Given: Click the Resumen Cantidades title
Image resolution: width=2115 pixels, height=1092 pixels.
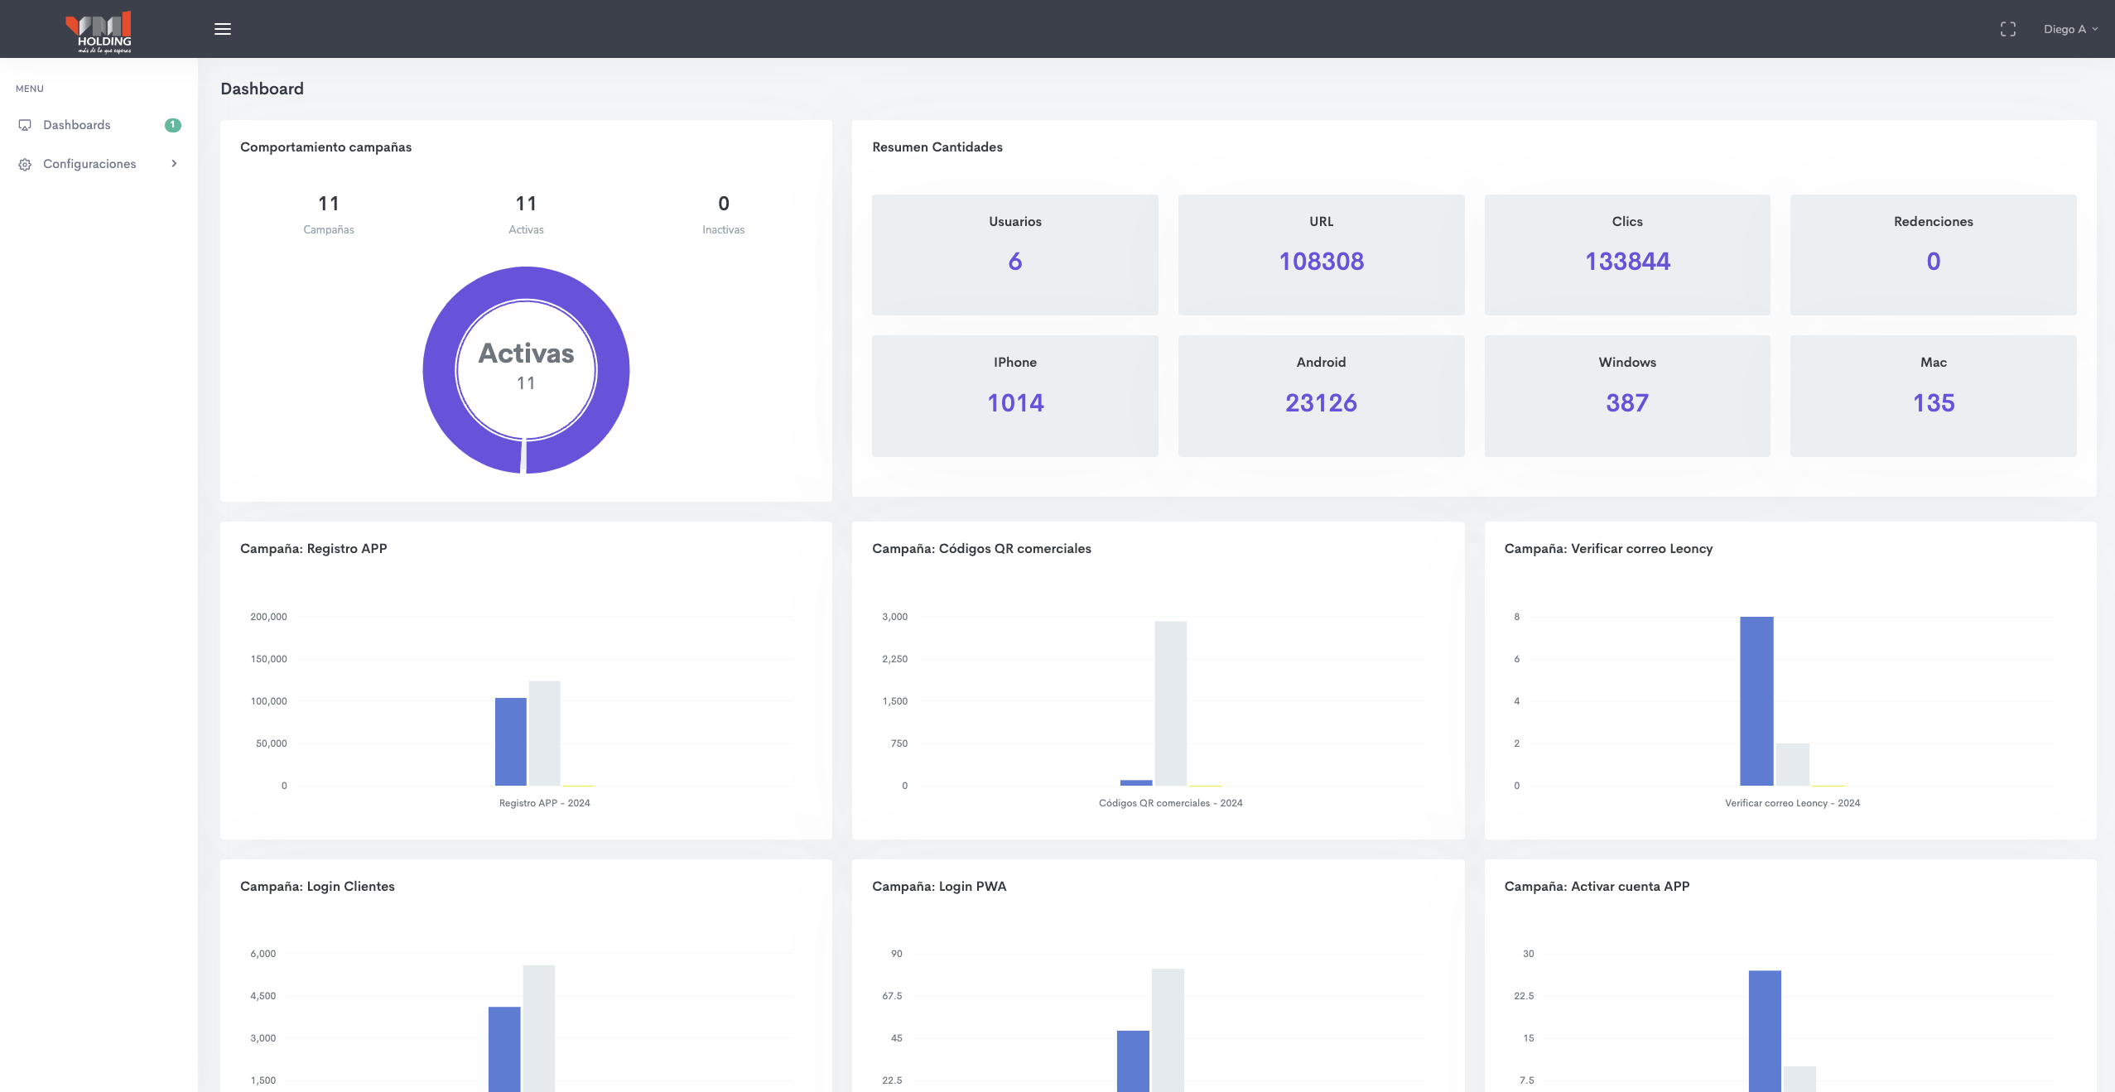Looking at the screenshot, I should tap(937, 147).
